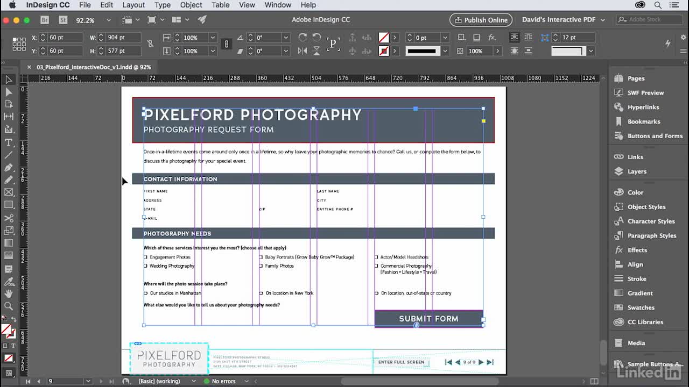Click the fill/stroke swatch in the toolbox
689x387 pixels.
[8, 331]
